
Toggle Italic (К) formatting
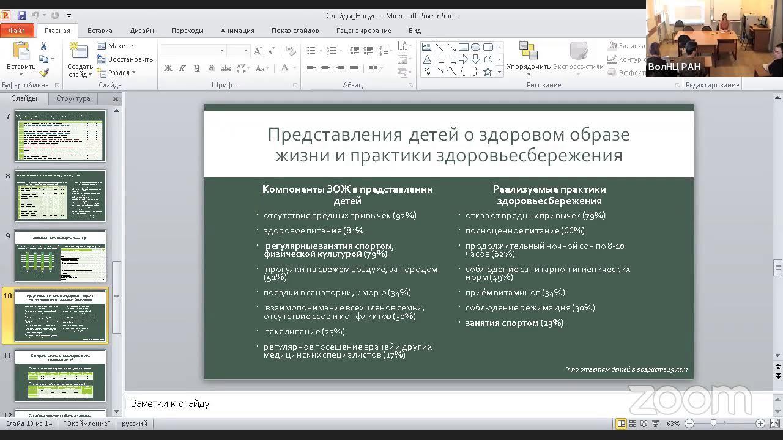[182, 68]
